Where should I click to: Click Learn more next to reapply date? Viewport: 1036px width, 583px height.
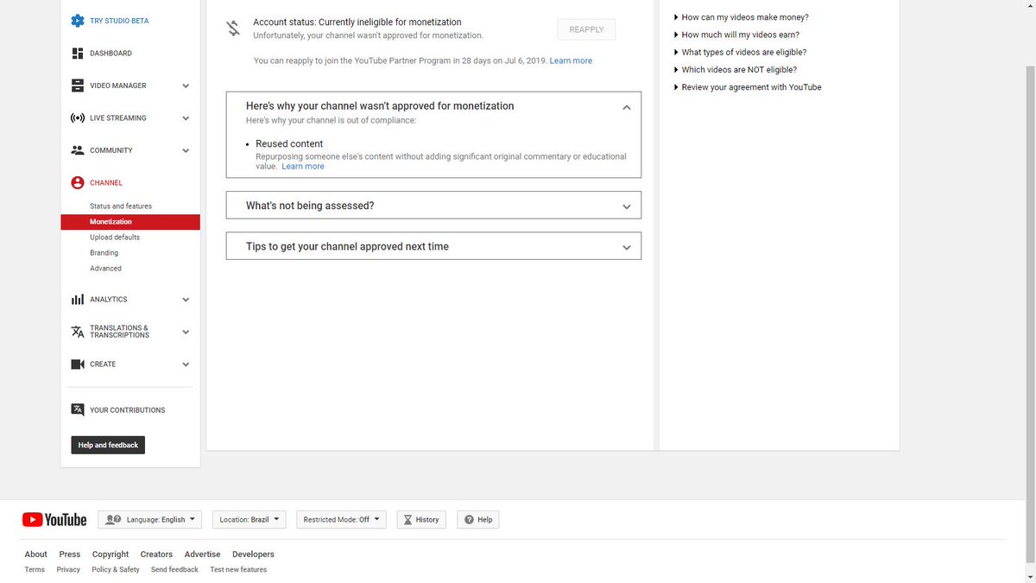[x=571, y=61]
